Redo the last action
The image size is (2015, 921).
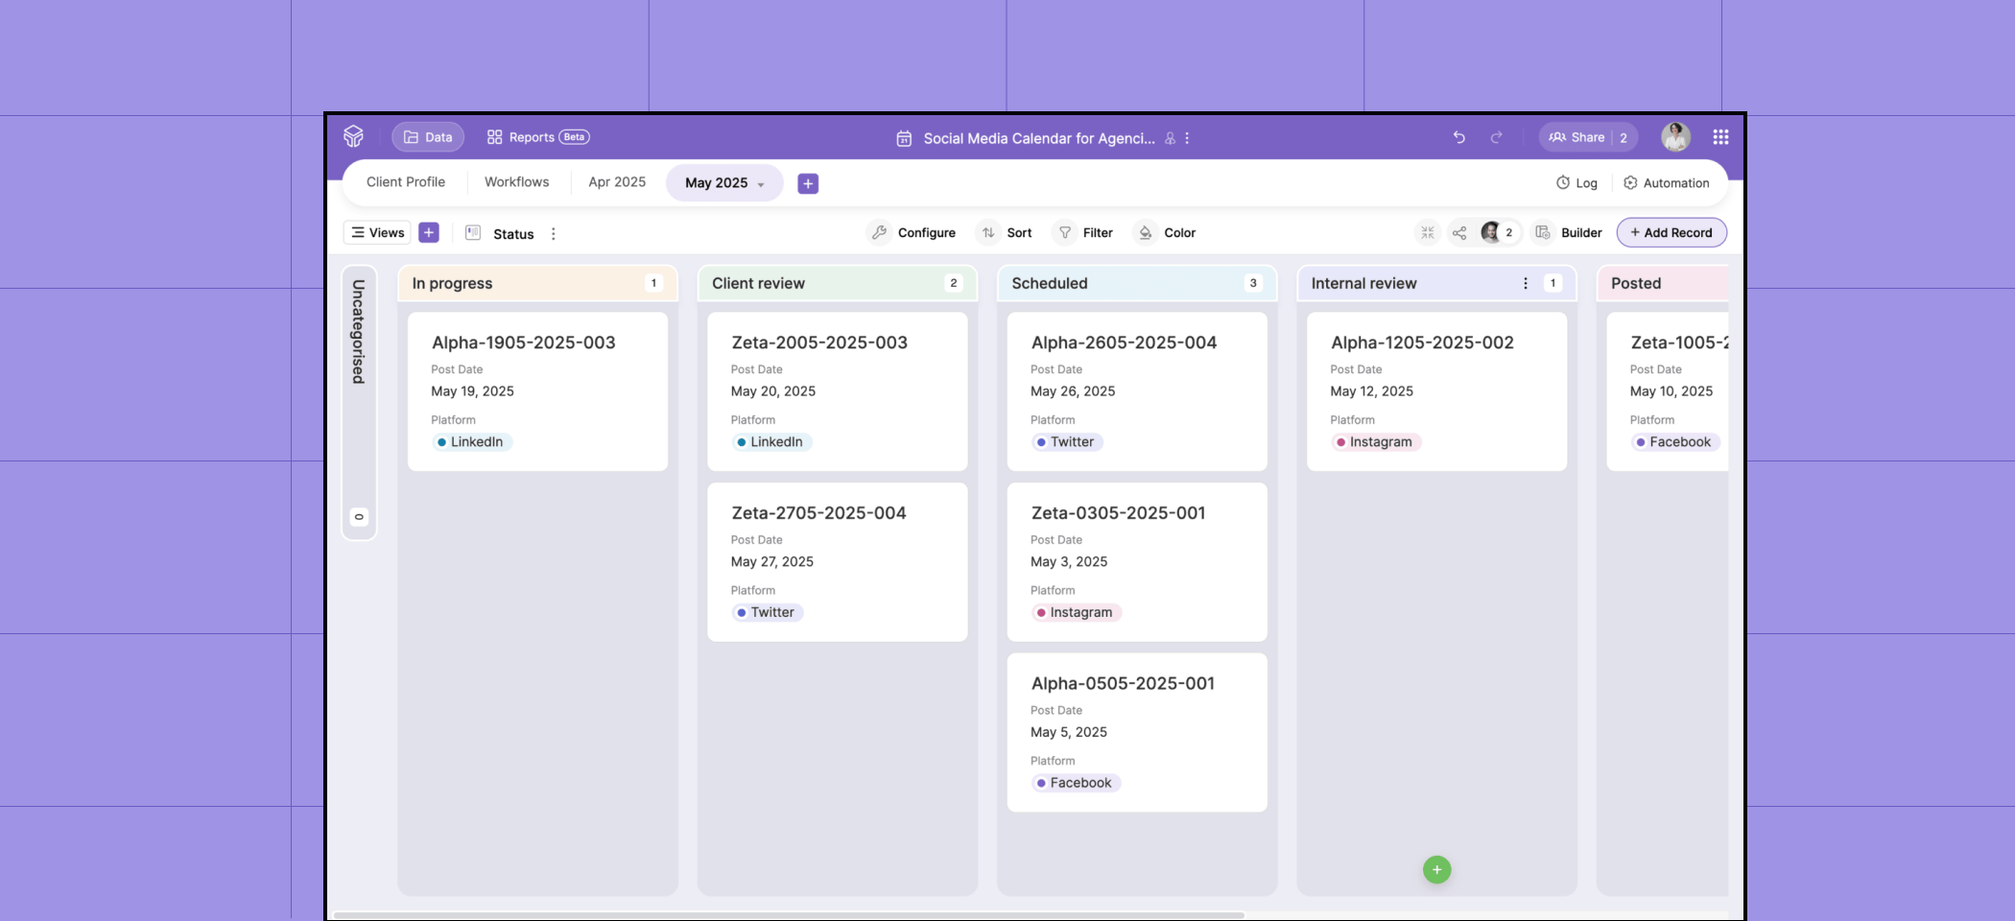pyautogui.click(x=1496, y=137)
